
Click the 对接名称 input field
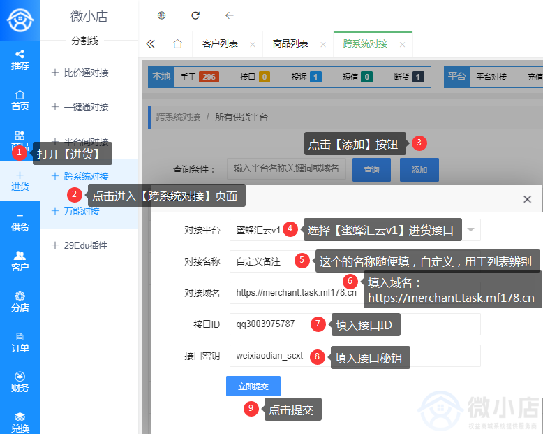coord(355,261)
